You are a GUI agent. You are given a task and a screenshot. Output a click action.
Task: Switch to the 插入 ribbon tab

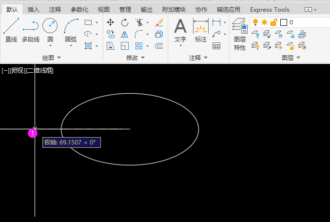pos(33,10)
